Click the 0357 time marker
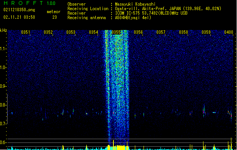The image size is (237, 150). click(161, 32)
